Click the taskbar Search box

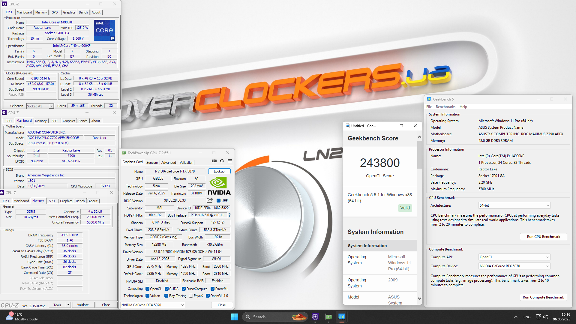tap(275, 317)
